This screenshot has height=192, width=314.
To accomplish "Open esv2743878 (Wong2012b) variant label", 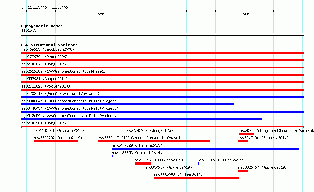I will [x=44, y=64].
